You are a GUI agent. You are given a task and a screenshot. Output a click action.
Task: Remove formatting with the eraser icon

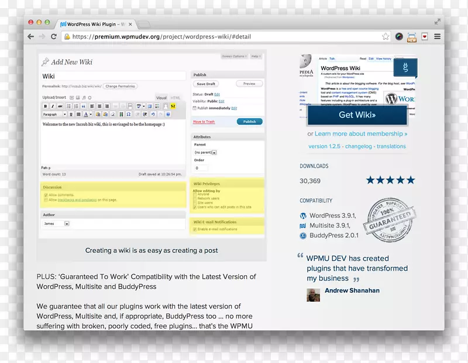112,114
